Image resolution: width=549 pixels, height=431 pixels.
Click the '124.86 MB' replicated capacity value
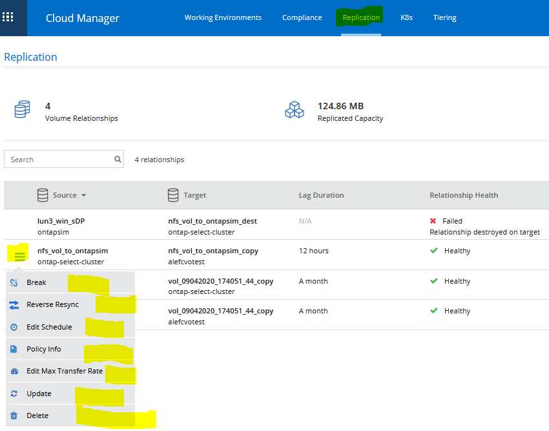[x=340, y=106]
